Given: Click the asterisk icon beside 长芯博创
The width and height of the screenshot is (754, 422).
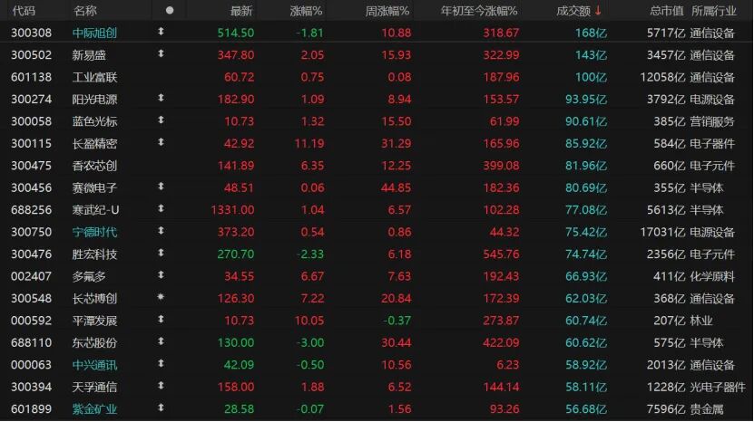Looking at the screenshot, I should click(162, 297).
